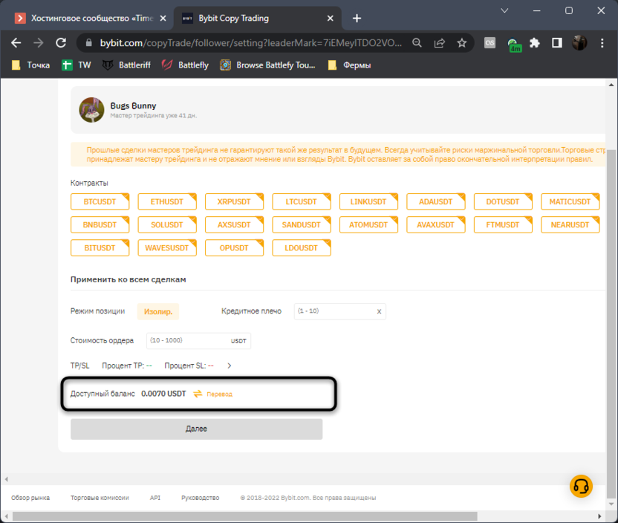The width and height of the screenshot is (618, 523).
Task: Open the browser extensions puzzle icon
Action: pos(534,43)
